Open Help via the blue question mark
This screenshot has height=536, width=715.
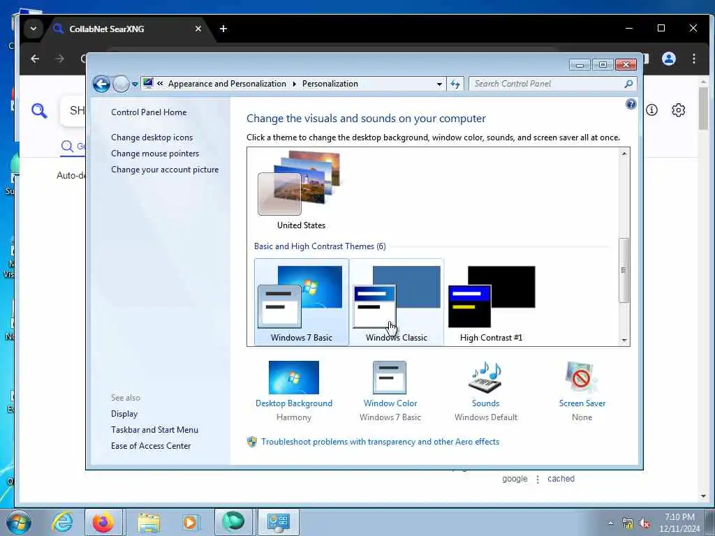point(631,105)
